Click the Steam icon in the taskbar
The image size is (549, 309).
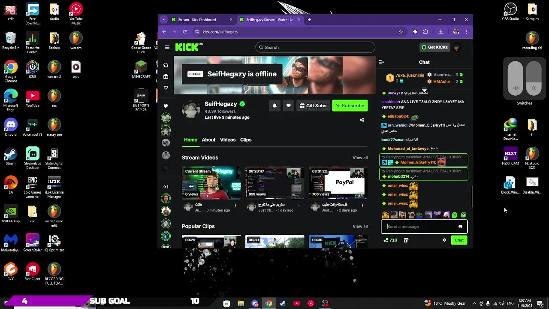(283, 303)
